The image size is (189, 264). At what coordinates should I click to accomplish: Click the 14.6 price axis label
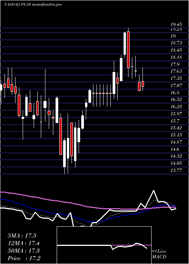click(175, 149)
